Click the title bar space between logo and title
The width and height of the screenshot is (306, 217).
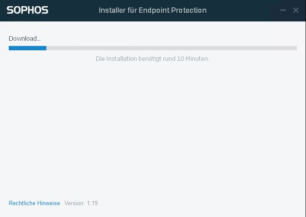(73, 10)
